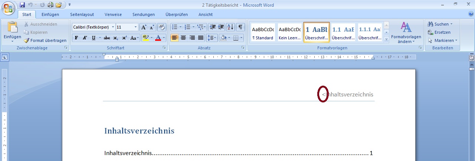Align text left
The image size is (475, 161).
[x=174, y=38]
